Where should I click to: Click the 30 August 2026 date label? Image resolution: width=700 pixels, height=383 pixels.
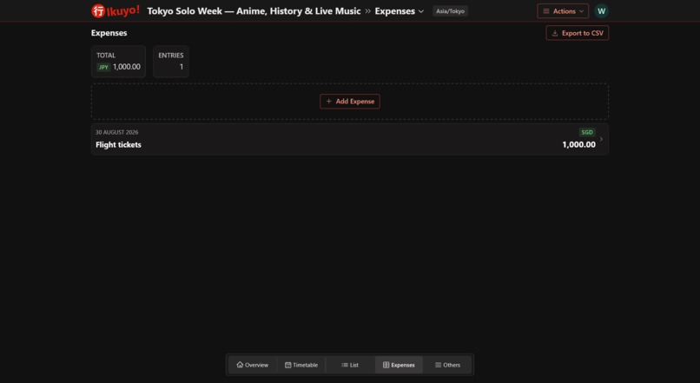[117, 132]
